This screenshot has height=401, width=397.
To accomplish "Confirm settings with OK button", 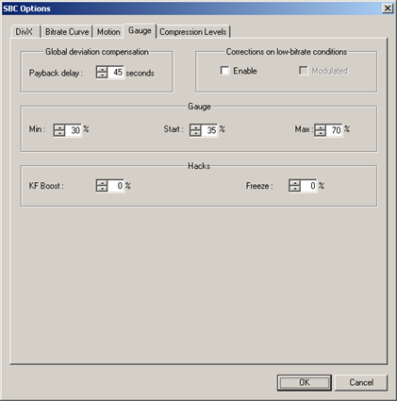I will 305,383.
